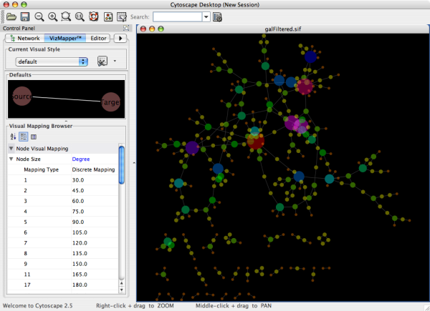Open the search field's dropdown arrow
This screenshot has height=311, width=430.
pos(206,16)
